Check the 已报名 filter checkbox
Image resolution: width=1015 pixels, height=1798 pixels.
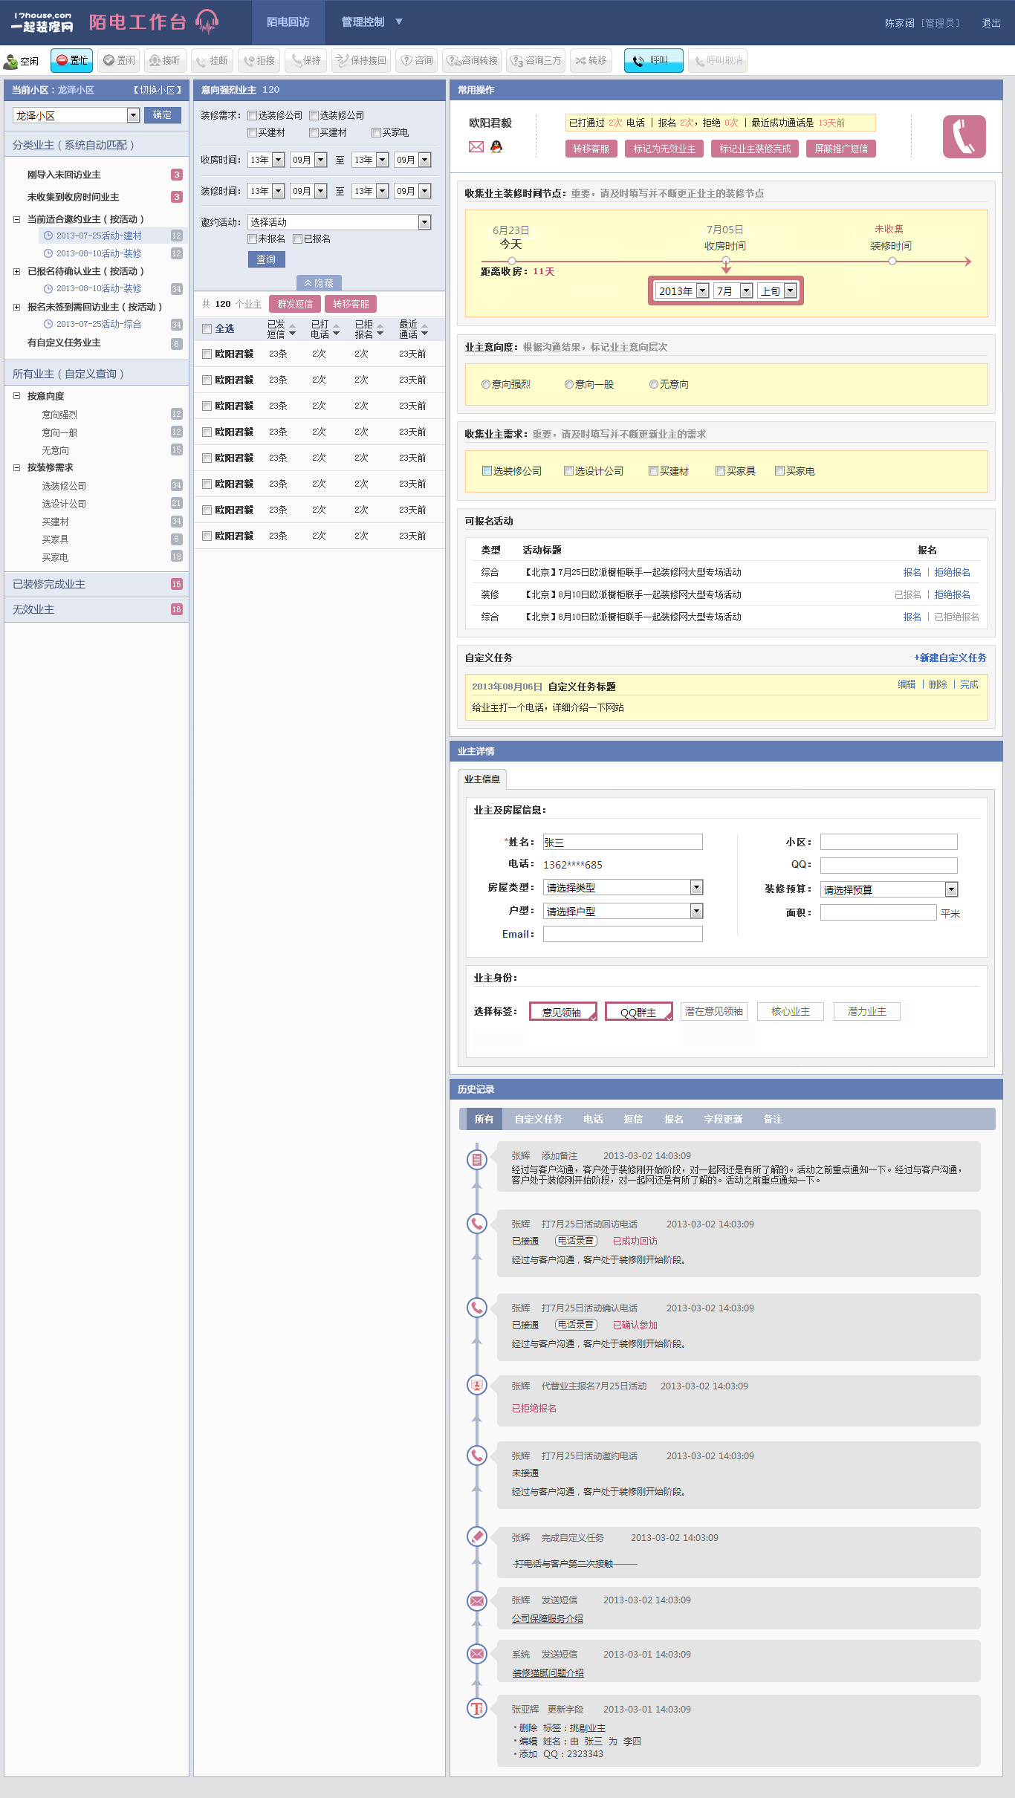click(x=297, y=238)
